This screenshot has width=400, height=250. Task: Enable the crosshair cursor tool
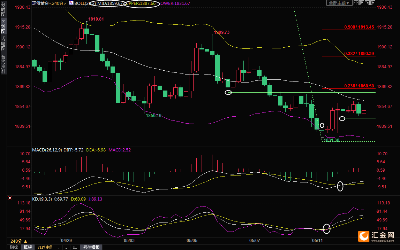[356, 3]
